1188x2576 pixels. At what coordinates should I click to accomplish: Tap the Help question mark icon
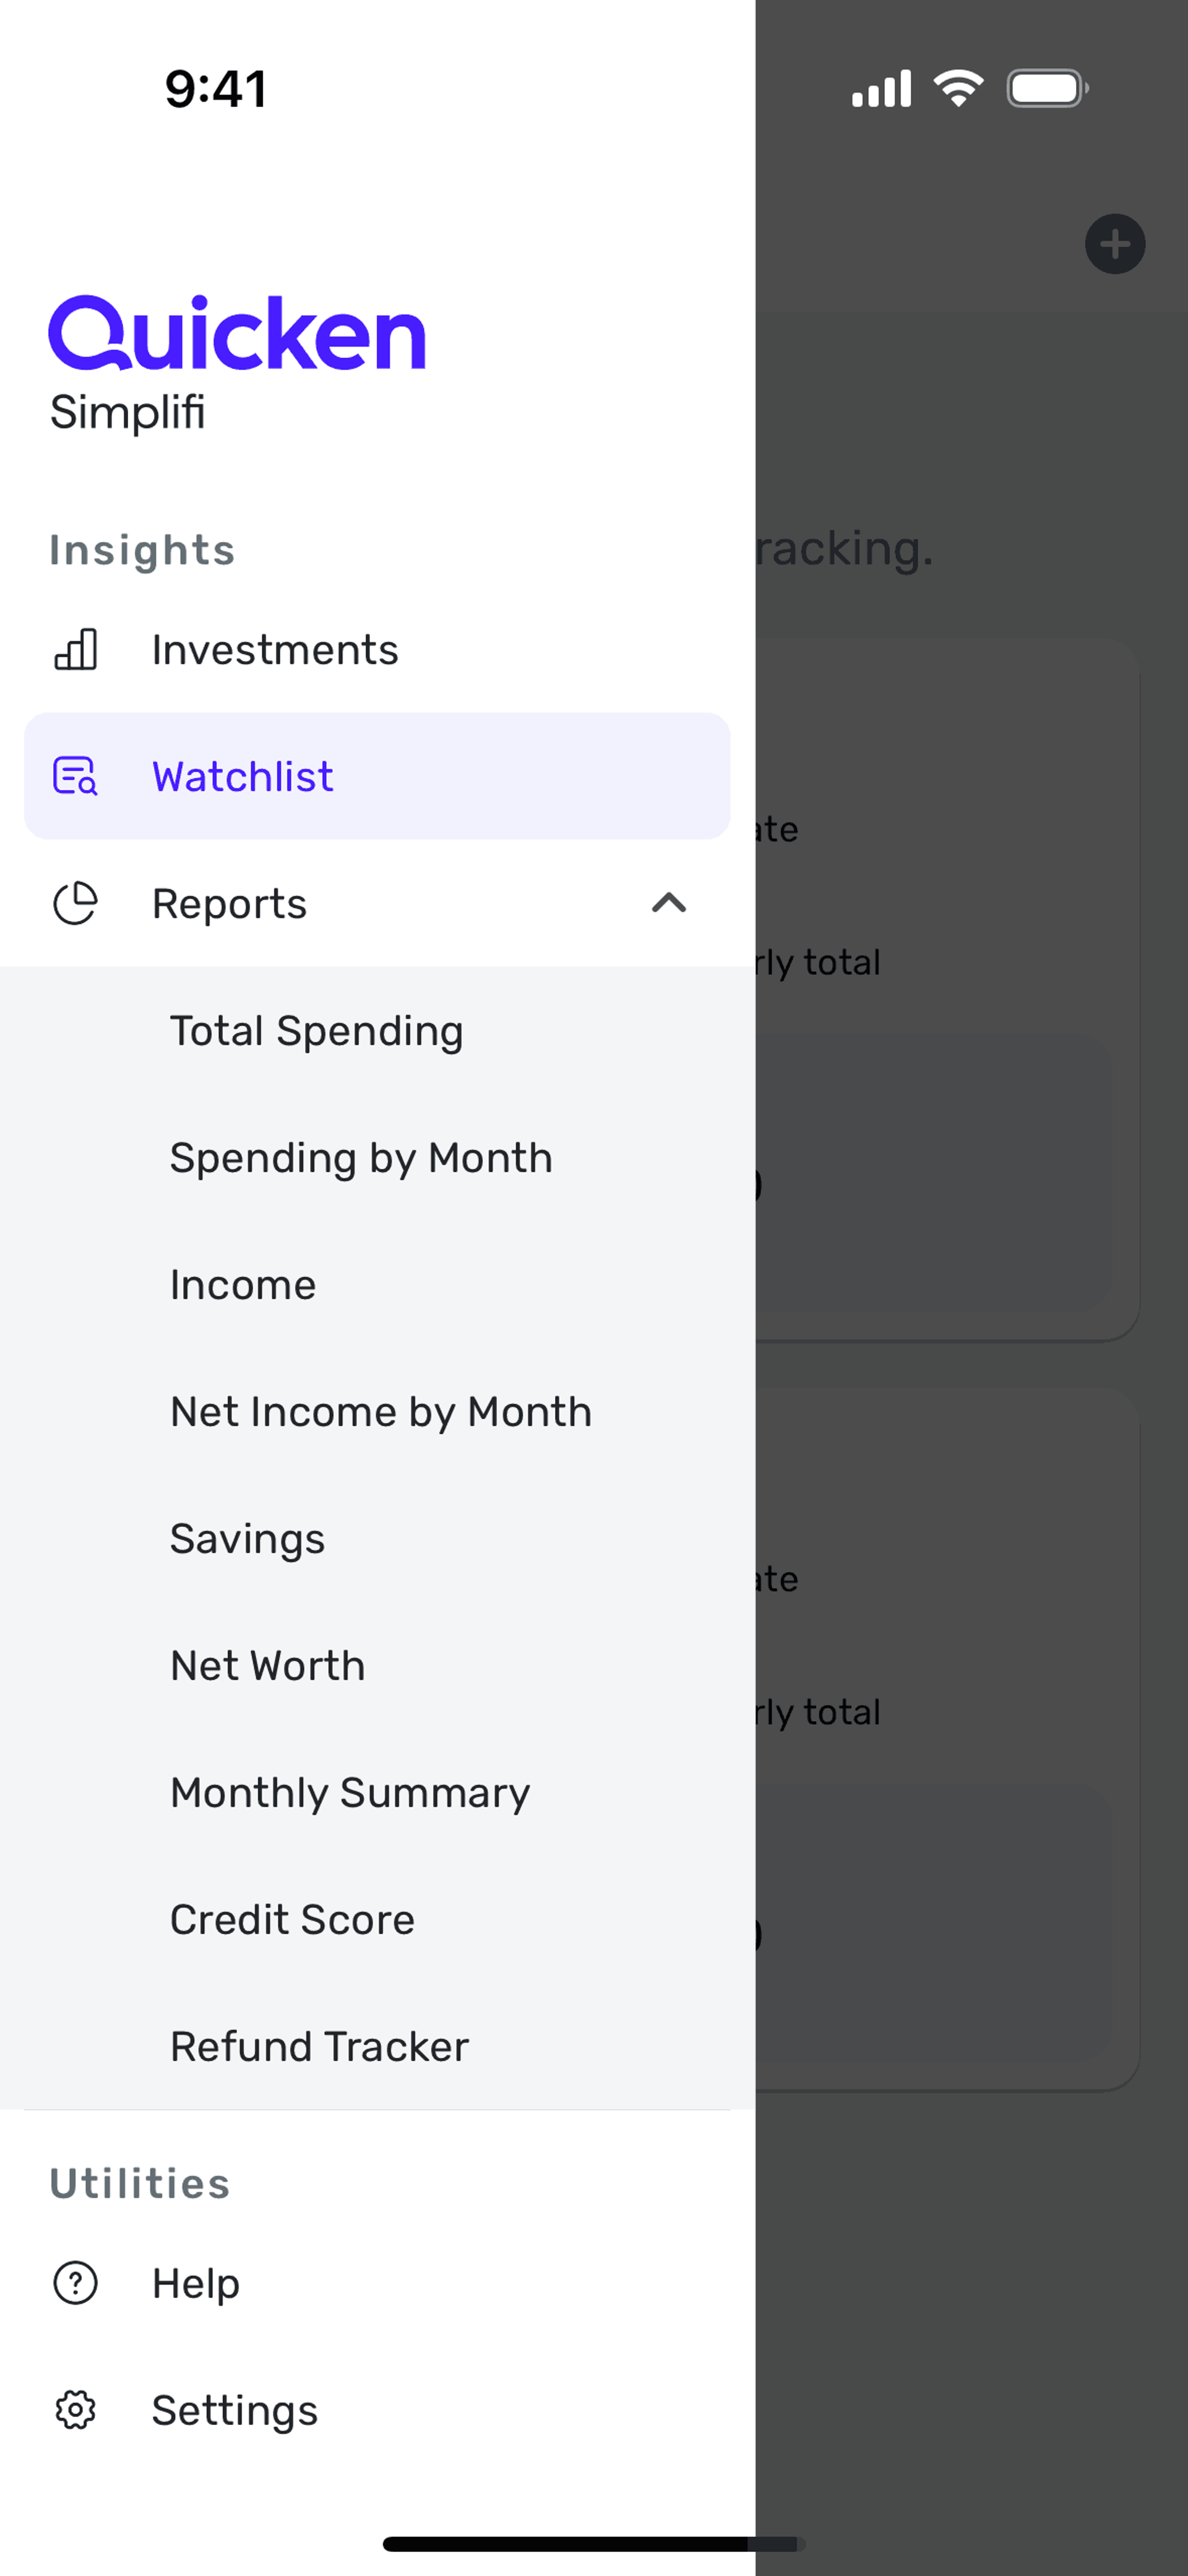pyautogui.click(x=75, y=2283)
